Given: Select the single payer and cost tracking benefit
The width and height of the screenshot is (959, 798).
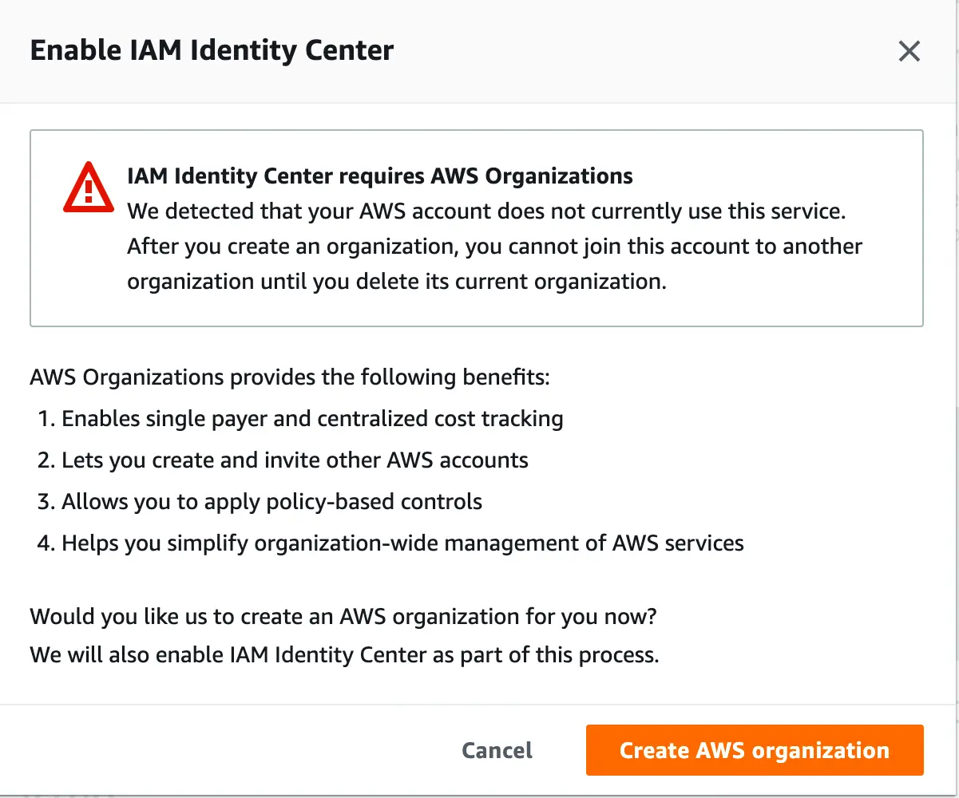Looking at the screenshot, I should (x=312, y=418).
